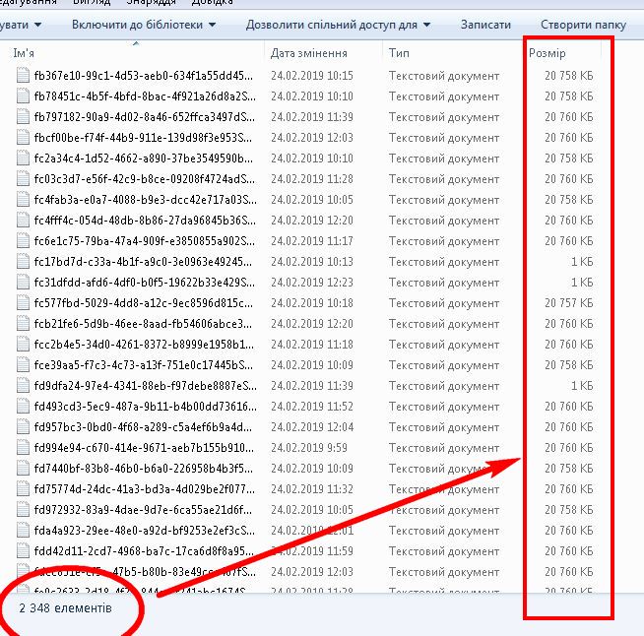Click Створити папку button

(583, 25)
